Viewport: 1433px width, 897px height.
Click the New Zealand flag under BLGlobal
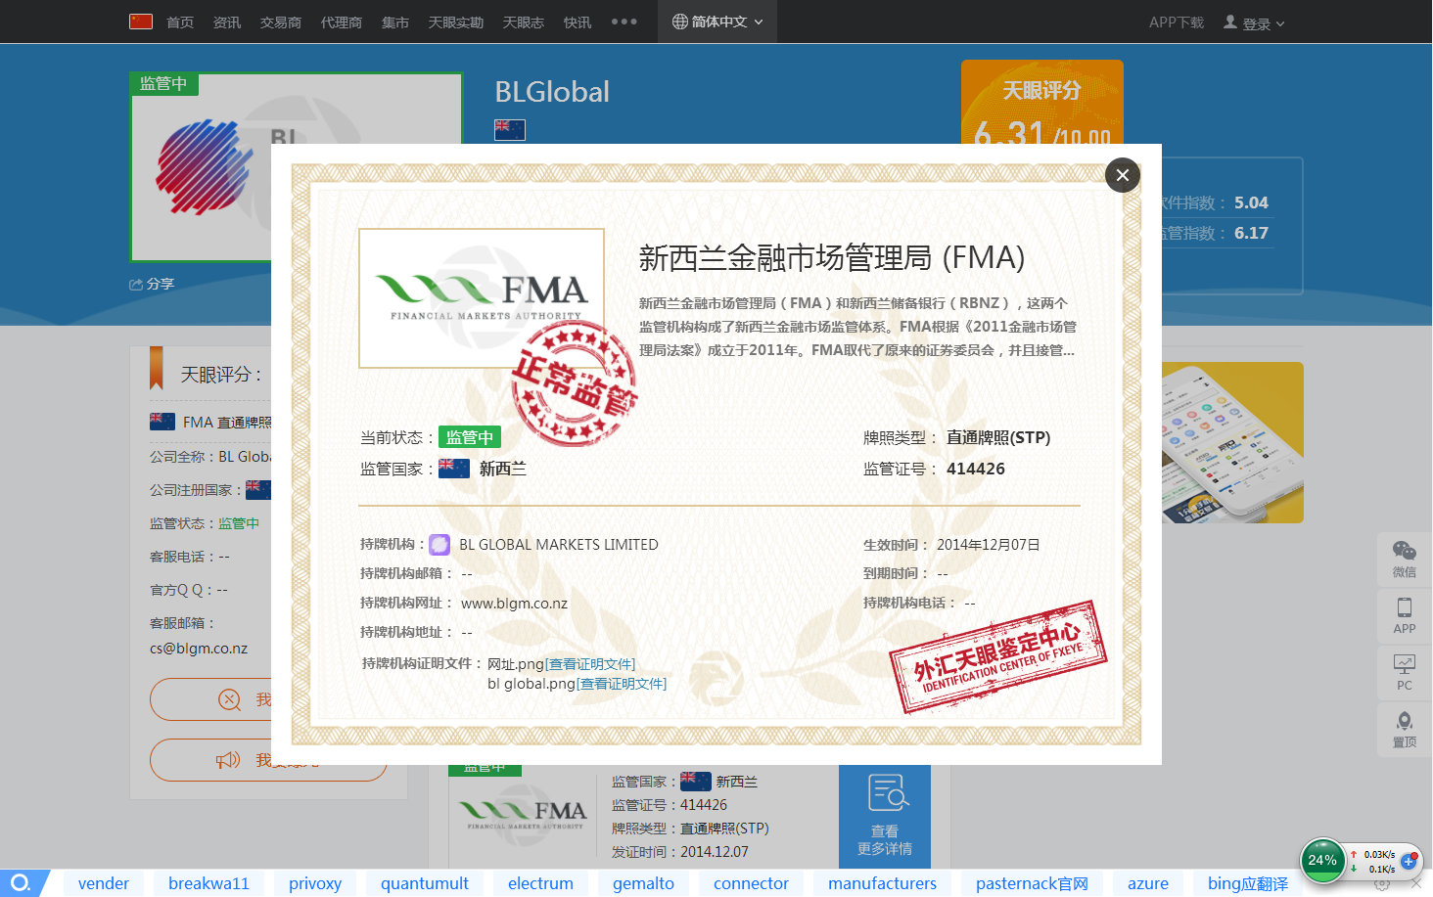510,129
